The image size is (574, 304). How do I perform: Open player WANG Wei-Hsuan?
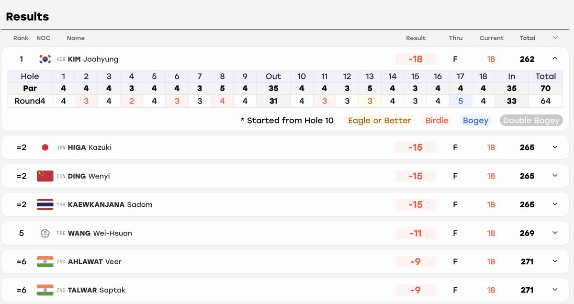(x=100, y=233)
